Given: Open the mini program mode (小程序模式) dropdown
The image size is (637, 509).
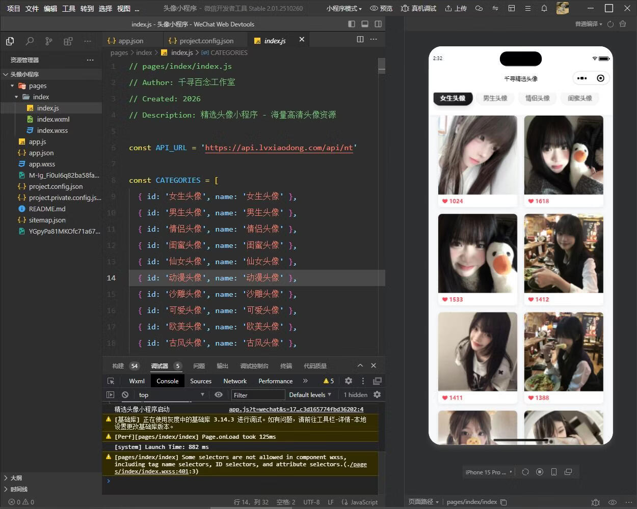Looking at the screenshot, I should coord(344,8).
